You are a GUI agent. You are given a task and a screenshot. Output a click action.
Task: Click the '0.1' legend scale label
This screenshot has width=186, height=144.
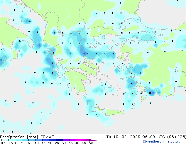(3, 143)
